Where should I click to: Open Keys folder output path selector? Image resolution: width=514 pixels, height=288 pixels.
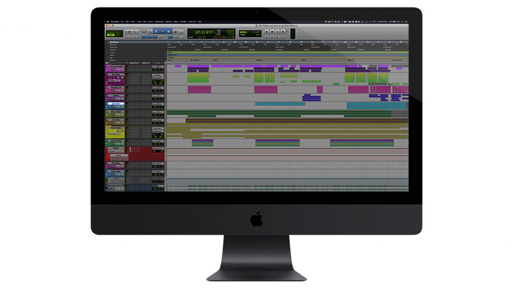[158, 131]
